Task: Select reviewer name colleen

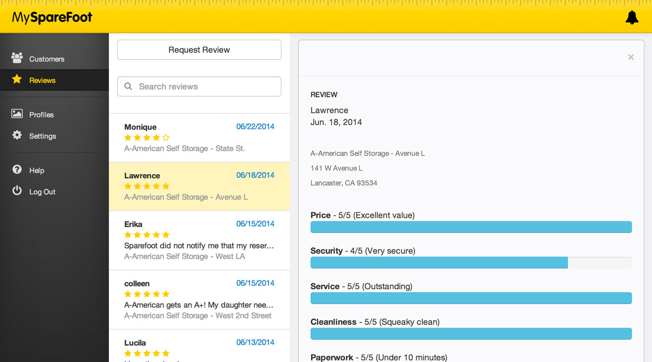Action: tap(137, 284)
